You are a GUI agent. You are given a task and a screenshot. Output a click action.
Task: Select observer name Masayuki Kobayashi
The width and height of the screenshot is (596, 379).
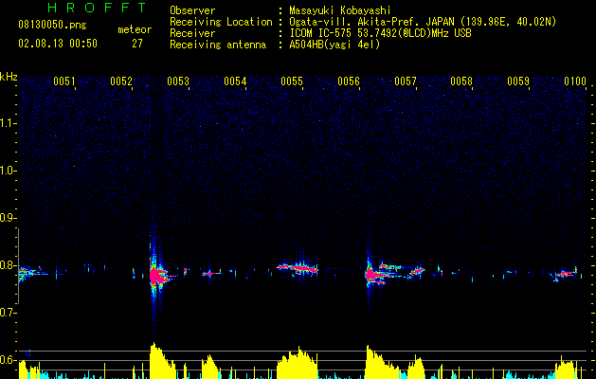(x=340, y=10)
